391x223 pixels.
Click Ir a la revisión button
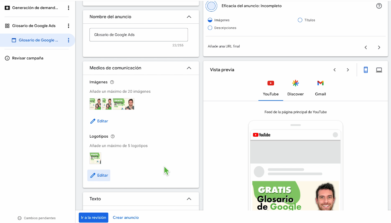94,217
